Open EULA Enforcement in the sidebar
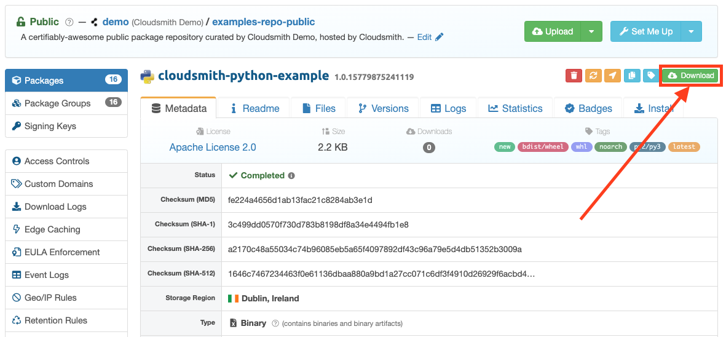The width and height of the screenshot is (726, 337). (x=66, y=252)
